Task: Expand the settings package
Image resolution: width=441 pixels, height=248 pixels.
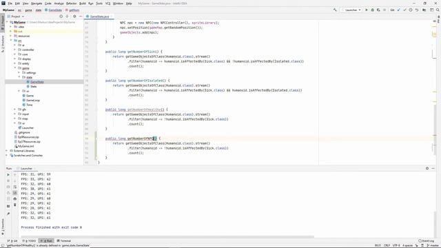Action: point(19,72)
